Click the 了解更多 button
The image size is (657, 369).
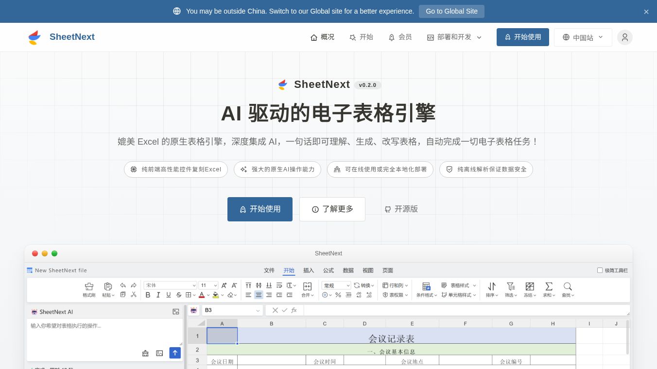pos(332,209)
